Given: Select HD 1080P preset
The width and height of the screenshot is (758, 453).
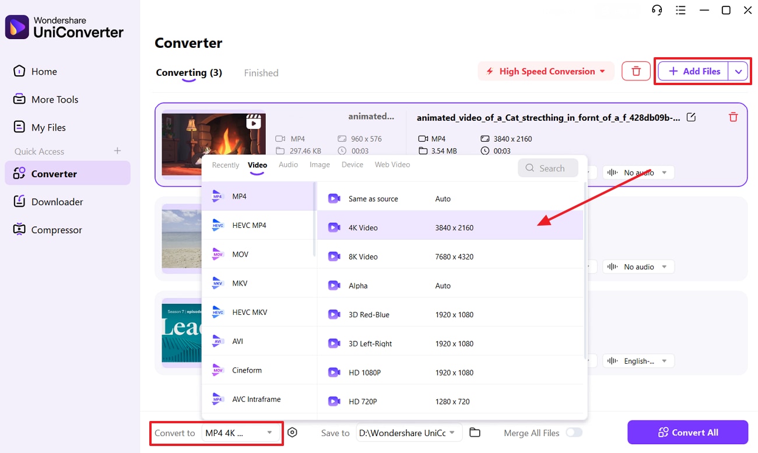Looking at the screenshot, I should [450, 373].
